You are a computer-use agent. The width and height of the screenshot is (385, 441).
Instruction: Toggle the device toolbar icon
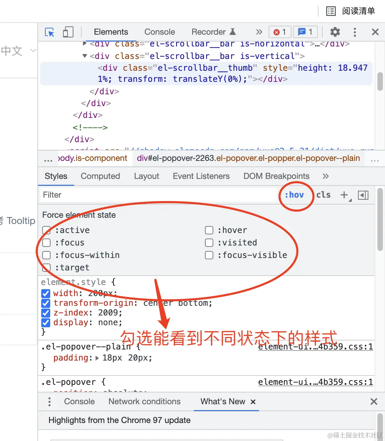[68, 32]
